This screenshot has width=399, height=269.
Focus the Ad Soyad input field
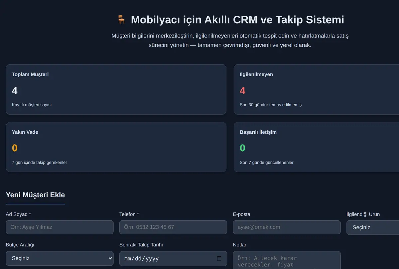coord(60,227)
